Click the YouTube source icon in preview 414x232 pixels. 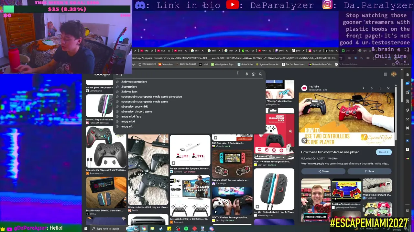coord(304,88)
